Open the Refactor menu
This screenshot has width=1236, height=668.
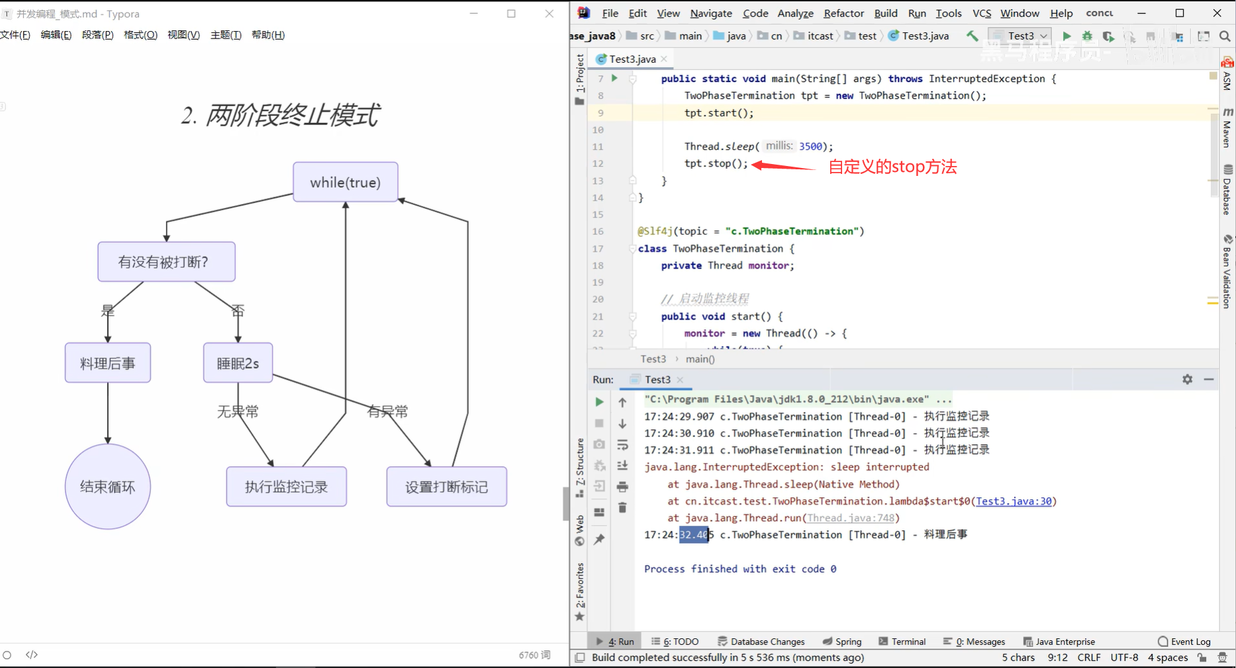click(843, 13)
